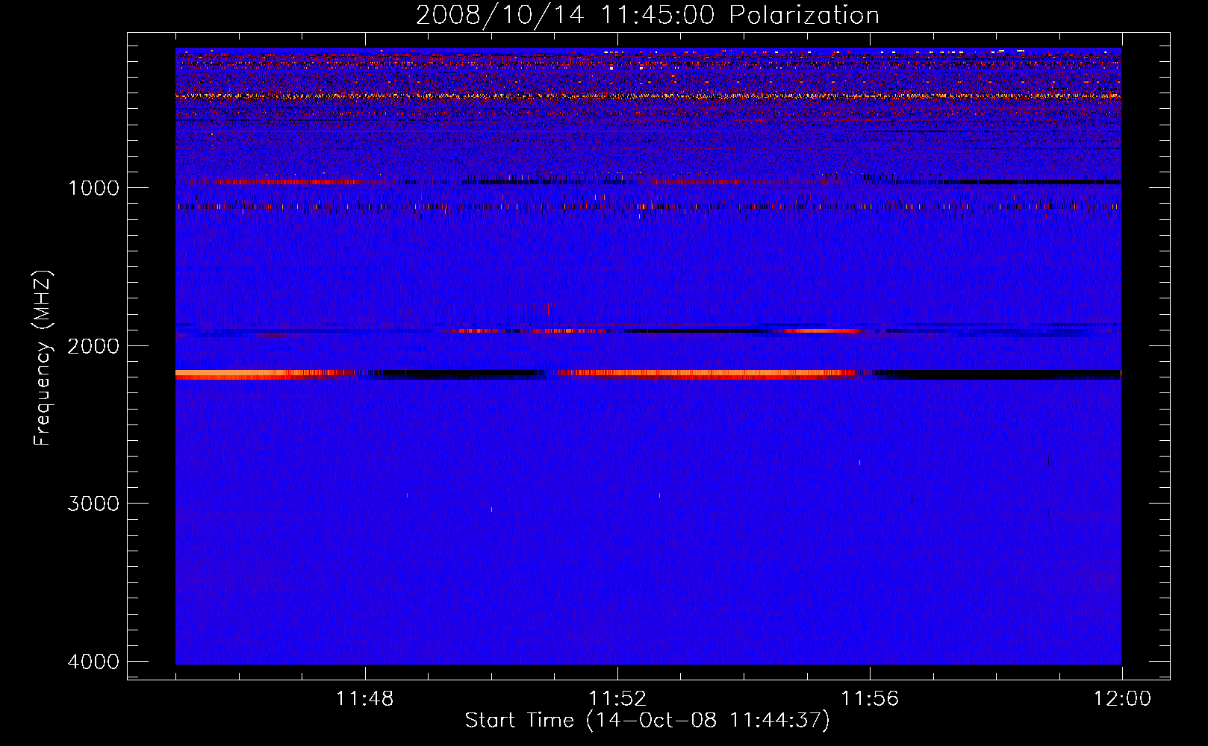Select the 2000 frequency tick label
Screen dimensions: 1208x746
pyautogui.click(x=93, y=346)
